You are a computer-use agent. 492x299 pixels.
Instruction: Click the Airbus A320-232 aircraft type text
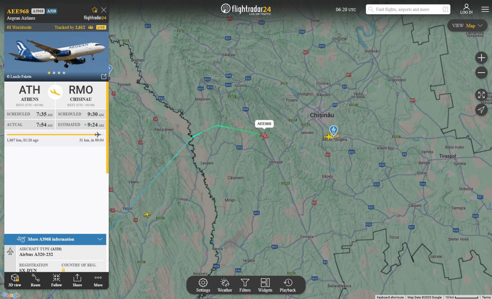[36, 254]
